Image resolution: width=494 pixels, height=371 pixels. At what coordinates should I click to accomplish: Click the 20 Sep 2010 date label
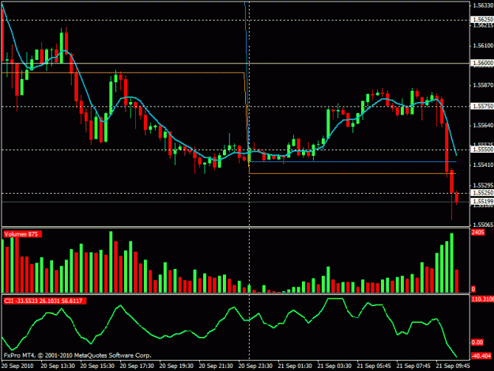(17, 366)
